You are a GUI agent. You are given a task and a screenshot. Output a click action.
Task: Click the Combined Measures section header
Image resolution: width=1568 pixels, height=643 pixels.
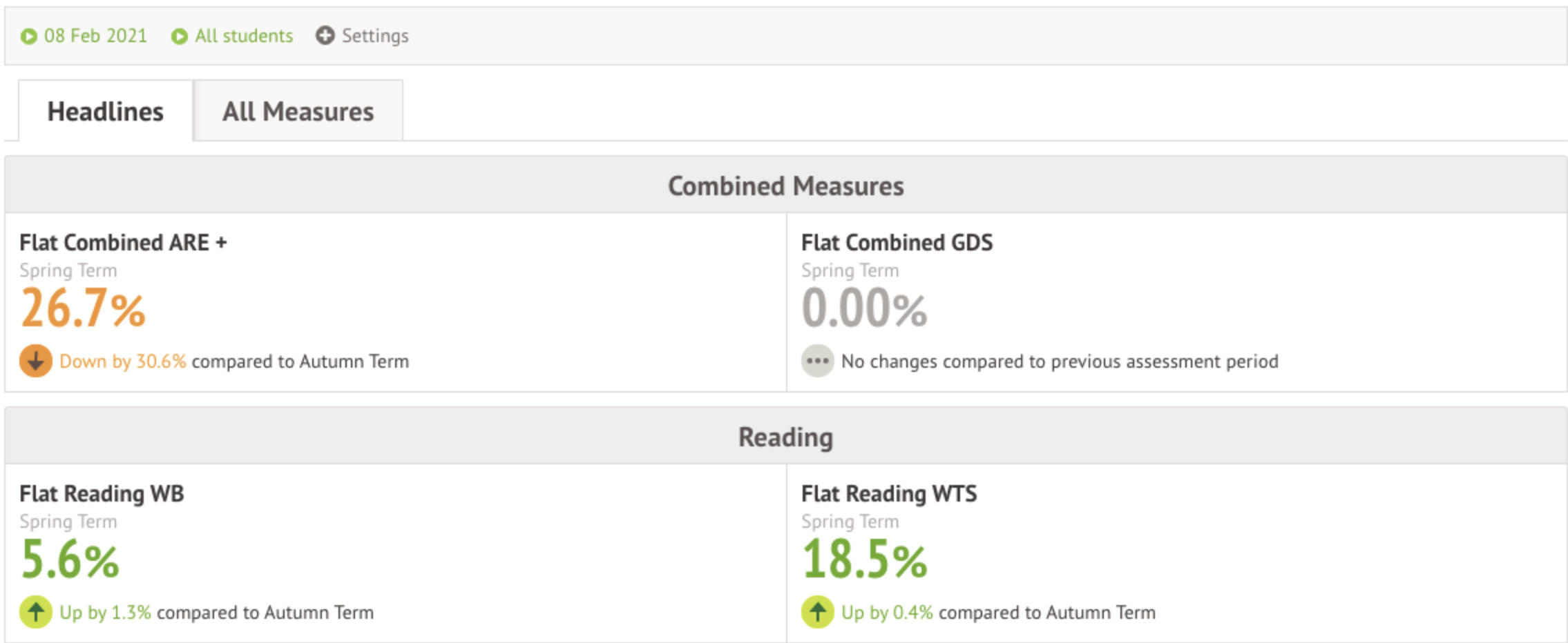click(x=785, y=186)
